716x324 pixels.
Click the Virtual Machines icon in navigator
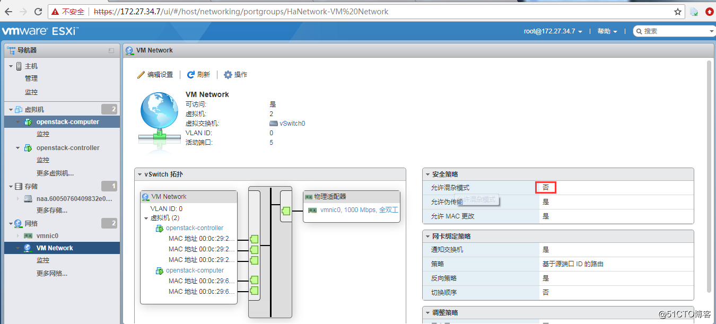19,110
